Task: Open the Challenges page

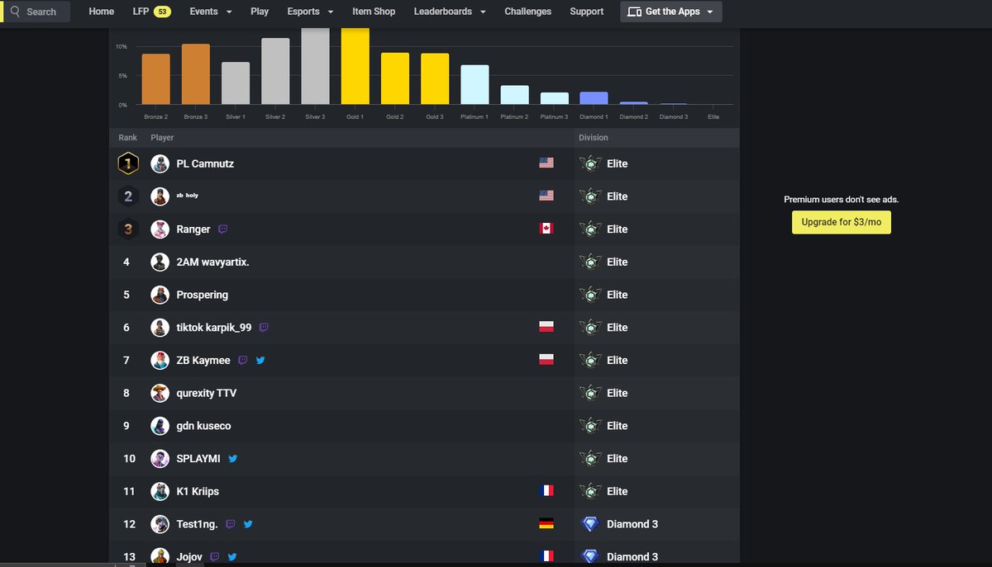Action: [528, 12]
